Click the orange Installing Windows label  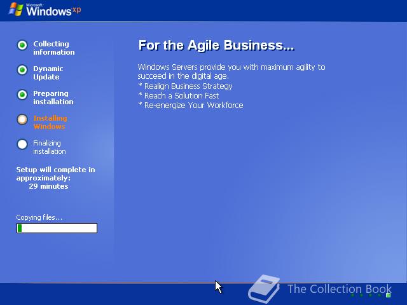[50, 123]
